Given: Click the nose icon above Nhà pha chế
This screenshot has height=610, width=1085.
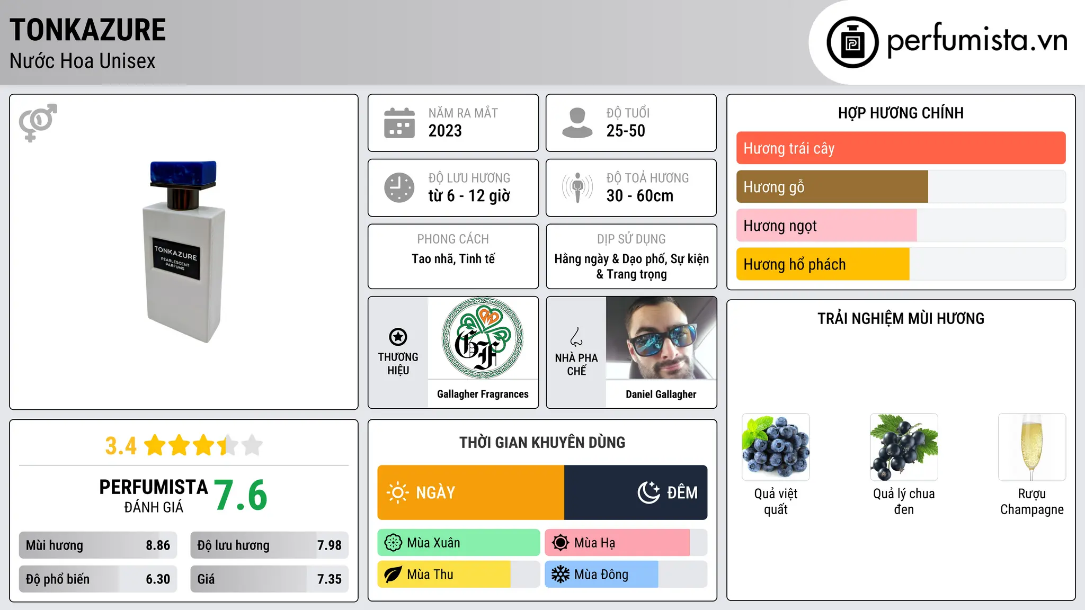Looking at the screenshot, I should (576, 337).
